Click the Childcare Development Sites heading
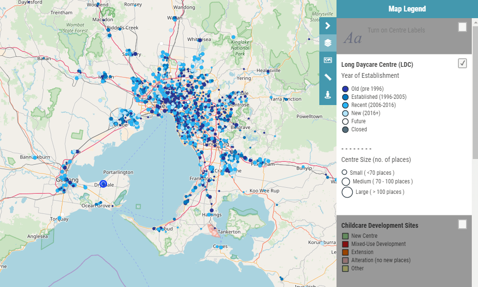478x287 pixels. (380, 225)
